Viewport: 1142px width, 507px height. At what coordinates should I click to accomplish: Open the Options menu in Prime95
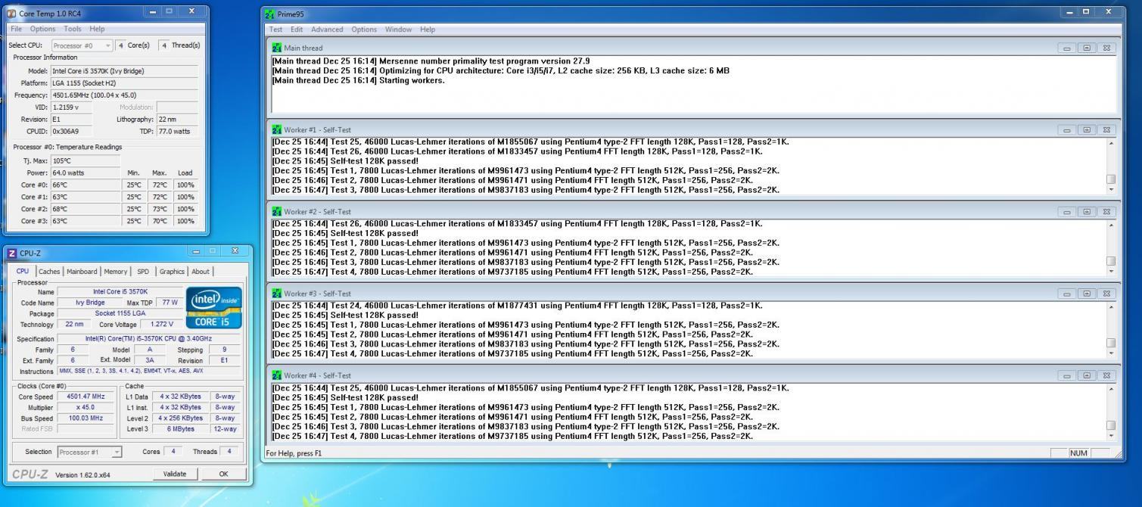[364, 30]
